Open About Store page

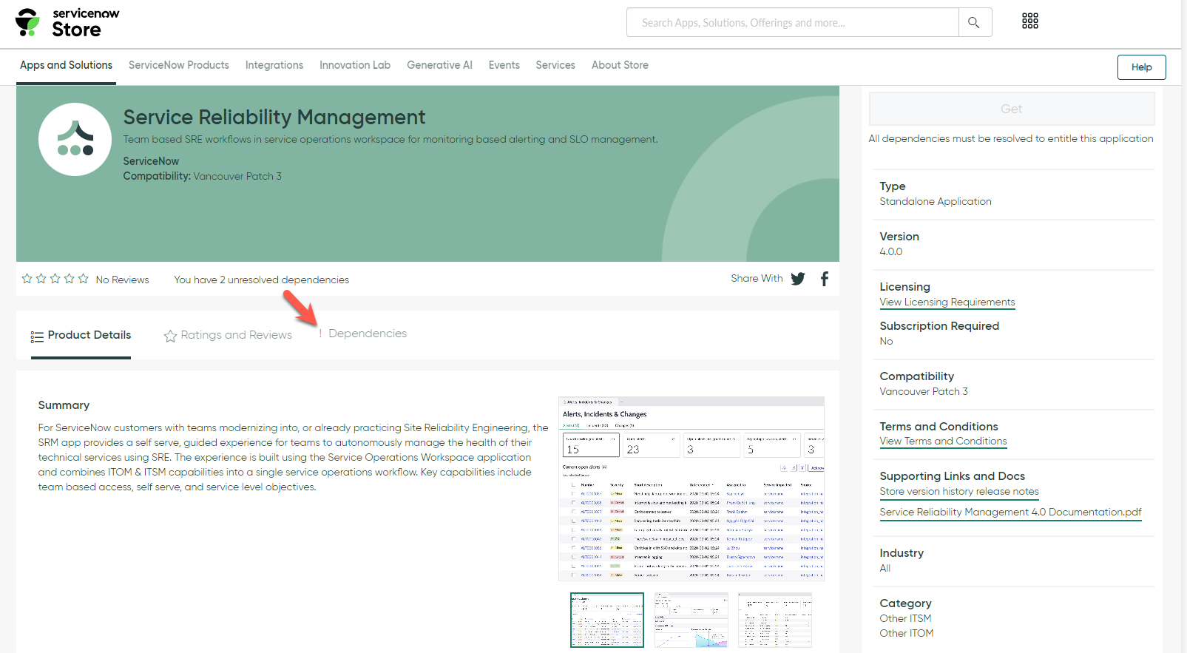click(x=620, y=65)
